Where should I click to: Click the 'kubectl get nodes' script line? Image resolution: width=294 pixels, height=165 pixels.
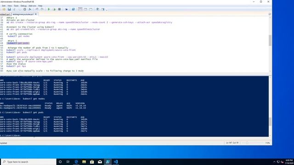pos(18,36)
